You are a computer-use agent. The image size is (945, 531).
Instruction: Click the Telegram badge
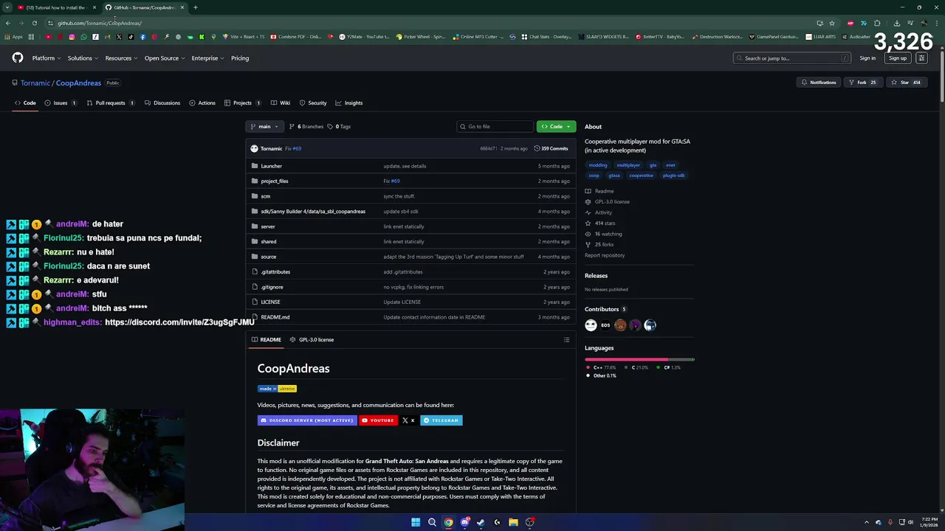coord(441,420)
